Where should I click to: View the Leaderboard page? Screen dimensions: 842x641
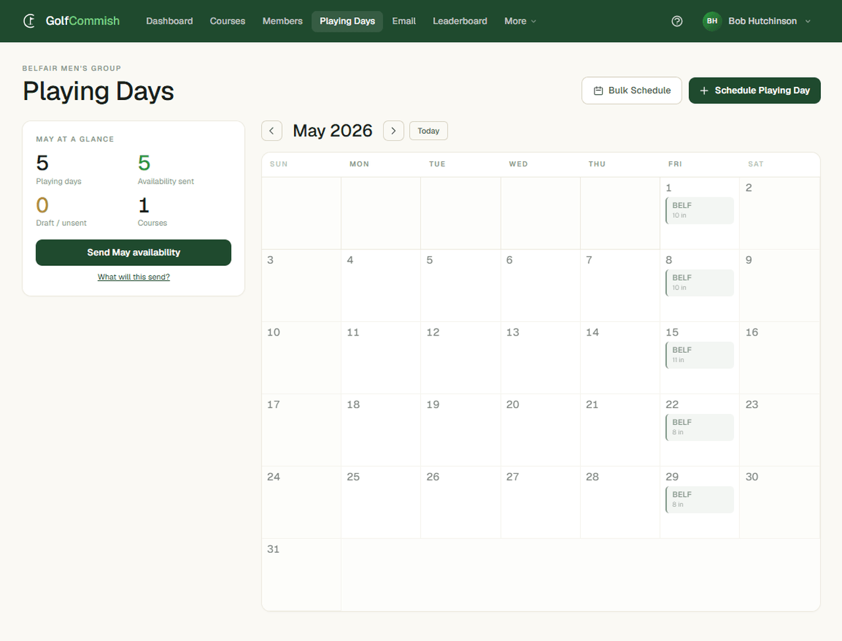[x=460, y=21]
